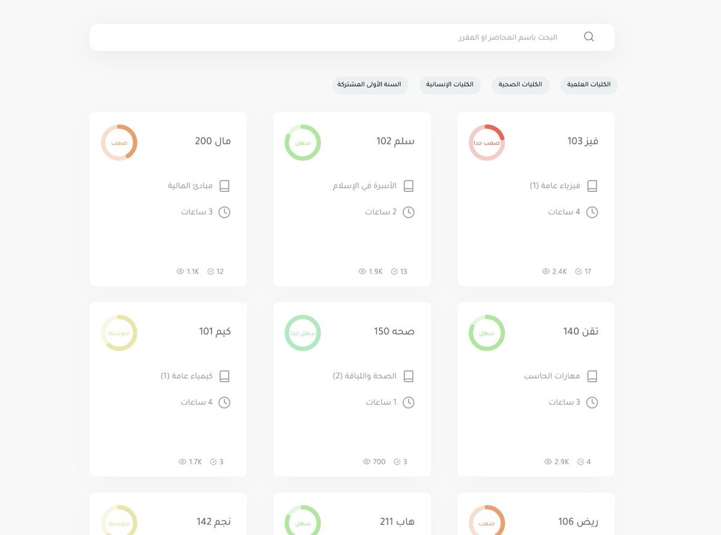
Task: Click the course name فيزياء عامة (1)
Action: [555, 186]
